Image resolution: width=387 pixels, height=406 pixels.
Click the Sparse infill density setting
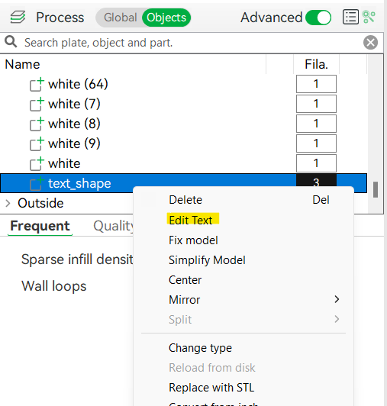pyautogui.click(x=77, y=259)
